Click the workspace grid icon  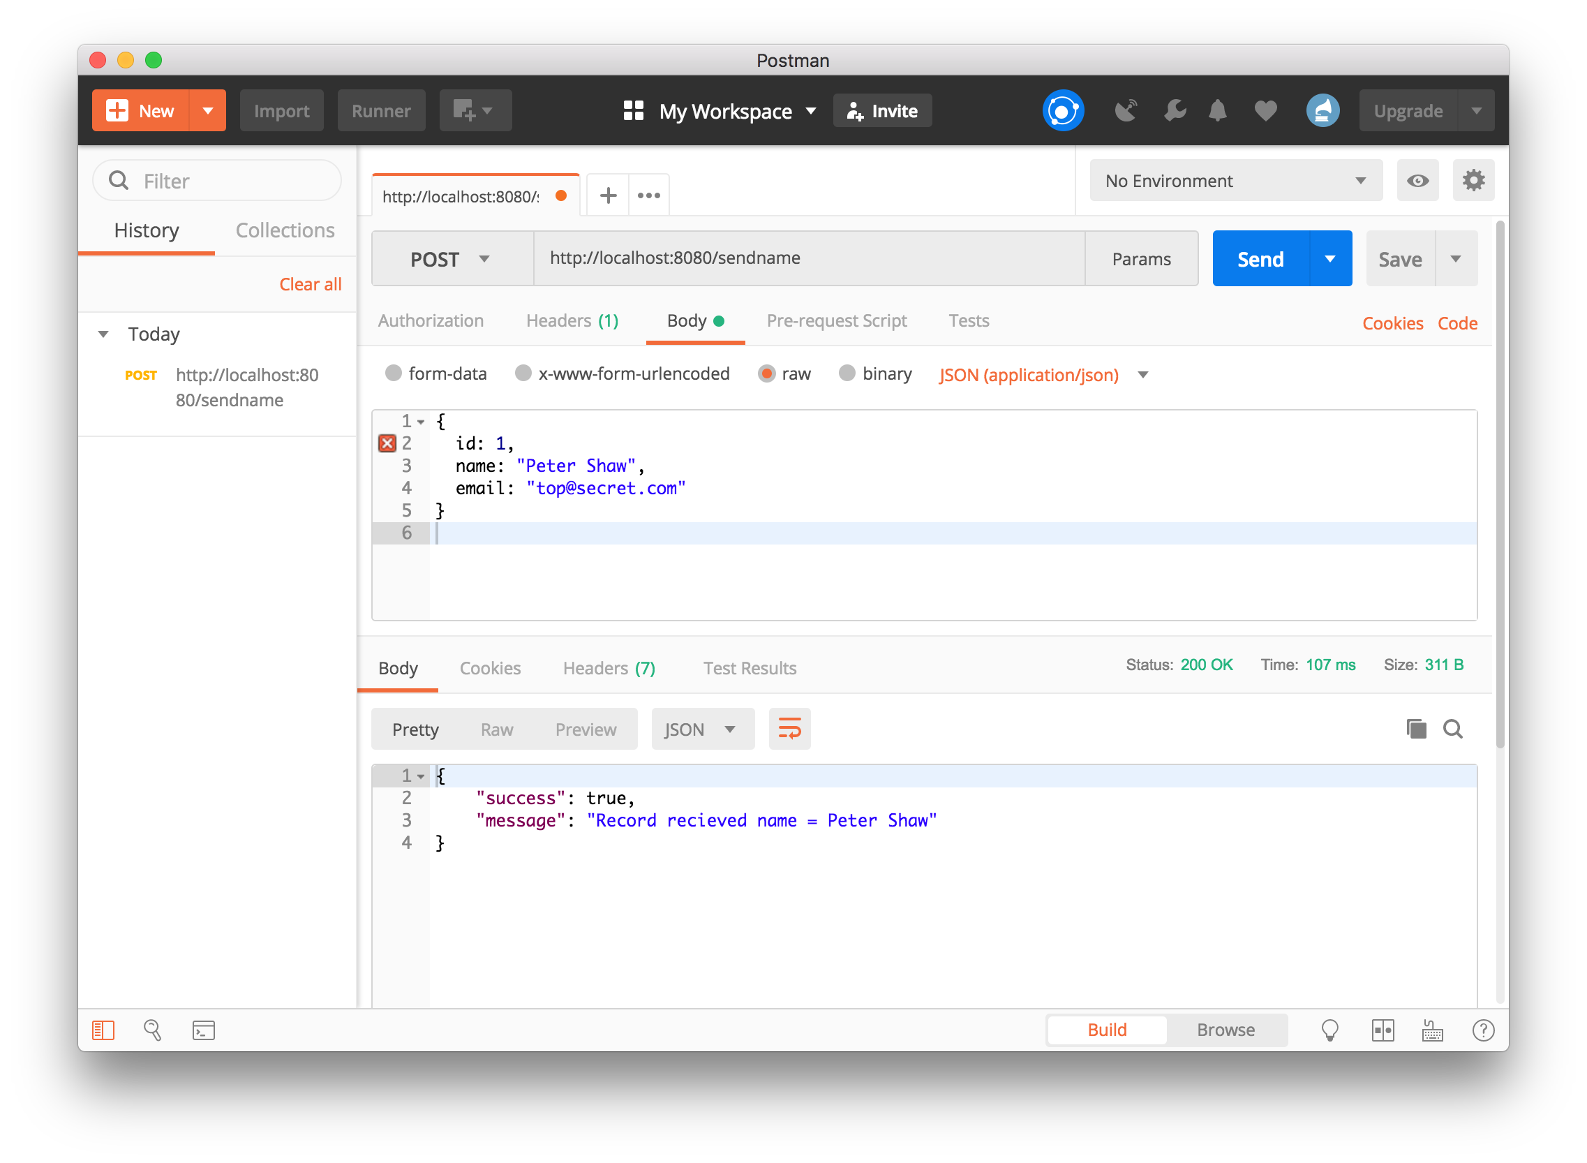click(634, 110)
